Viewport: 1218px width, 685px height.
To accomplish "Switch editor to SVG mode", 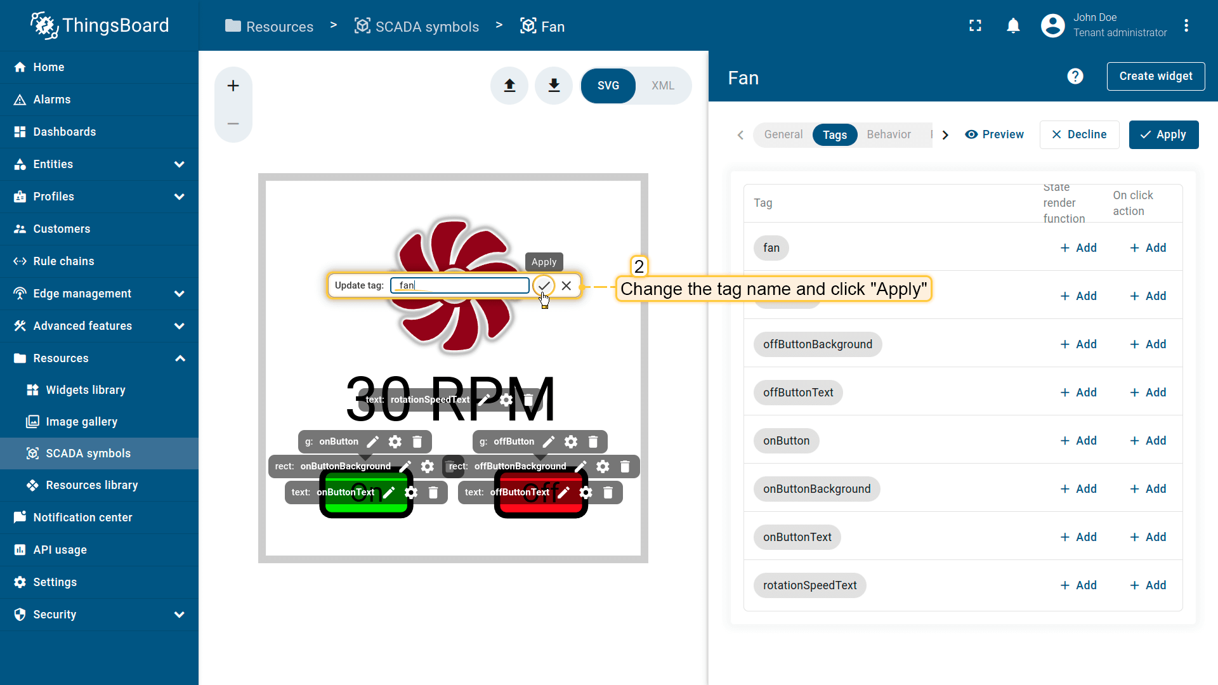I will tap(608, 86).
